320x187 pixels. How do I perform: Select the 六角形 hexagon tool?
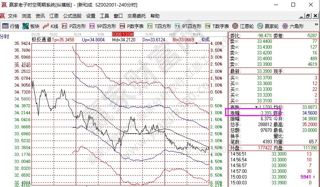click(x=293, y=26)
